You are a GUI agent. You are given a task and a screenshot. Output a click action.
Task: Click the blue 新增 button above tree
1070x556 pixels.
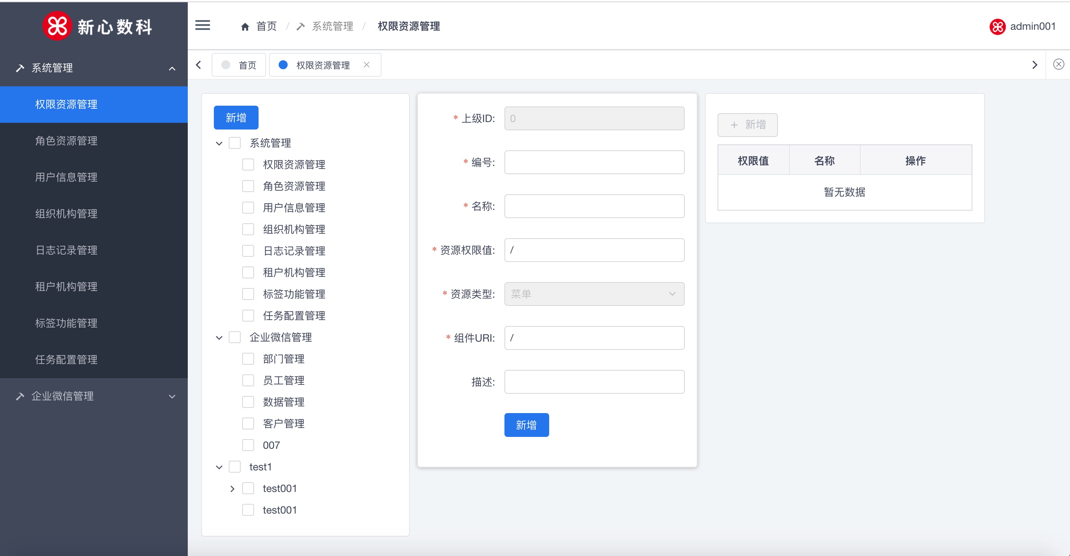tap(236, 118)
